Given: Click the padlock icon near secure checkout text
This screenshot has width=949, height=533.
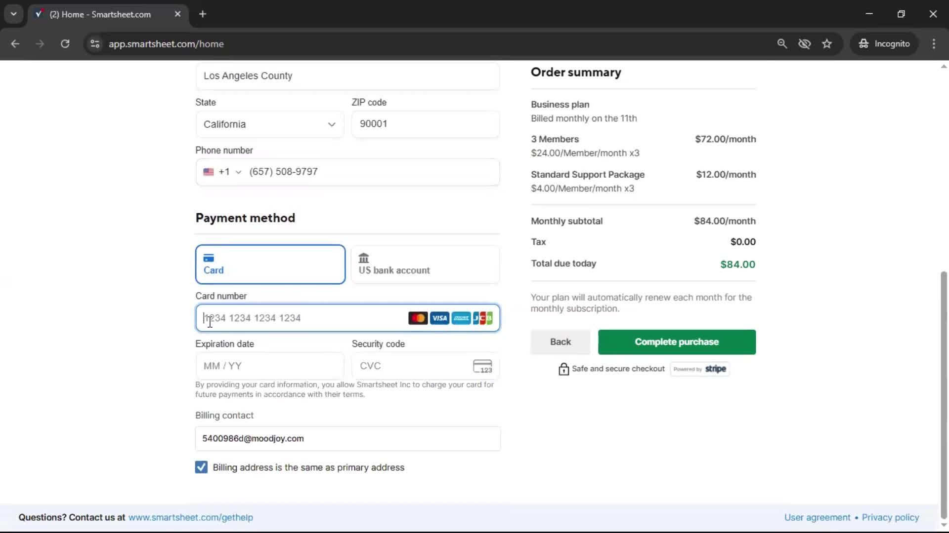Looking at the screenshot, I should click(563, 369).
